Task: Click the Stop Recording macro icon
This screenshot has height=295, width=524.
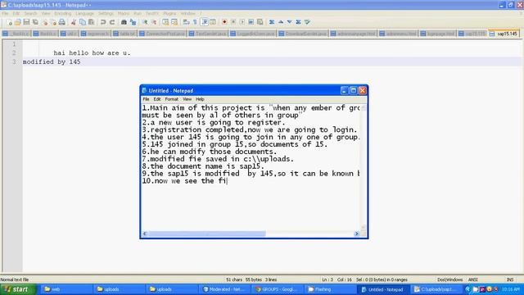Action: (233, 22)
